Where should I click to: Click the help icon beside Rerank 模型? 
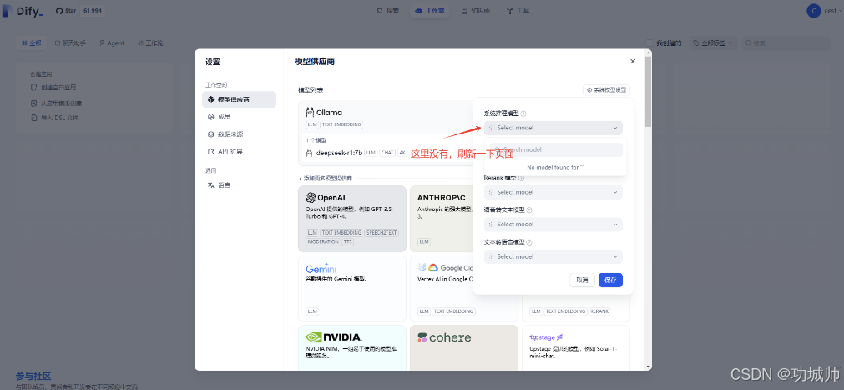tap(521, 179)
